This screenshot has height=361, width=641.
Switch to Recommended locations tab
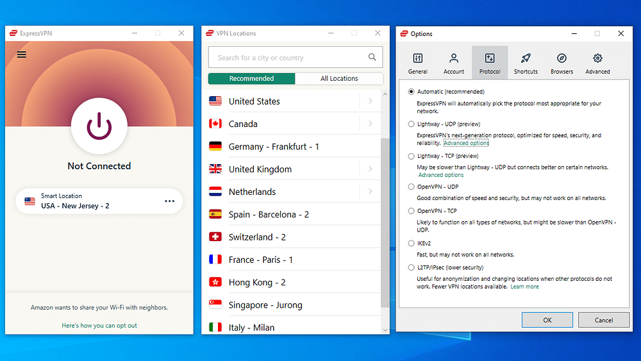[251, 78]
